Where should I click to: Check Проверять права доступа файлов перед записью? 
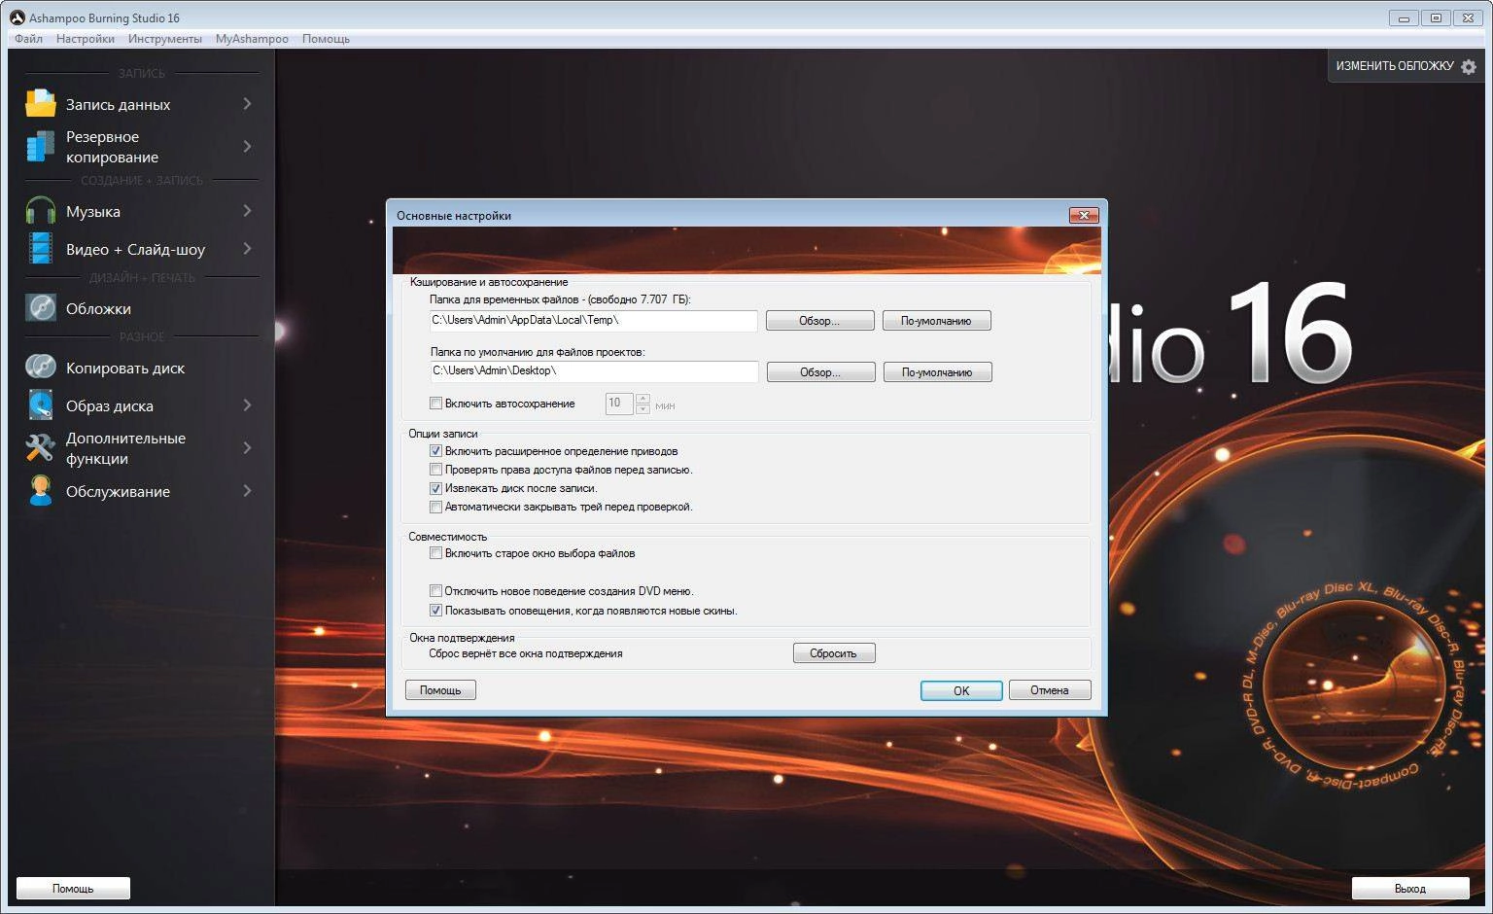pyautogui.click(x=436, y=470)
